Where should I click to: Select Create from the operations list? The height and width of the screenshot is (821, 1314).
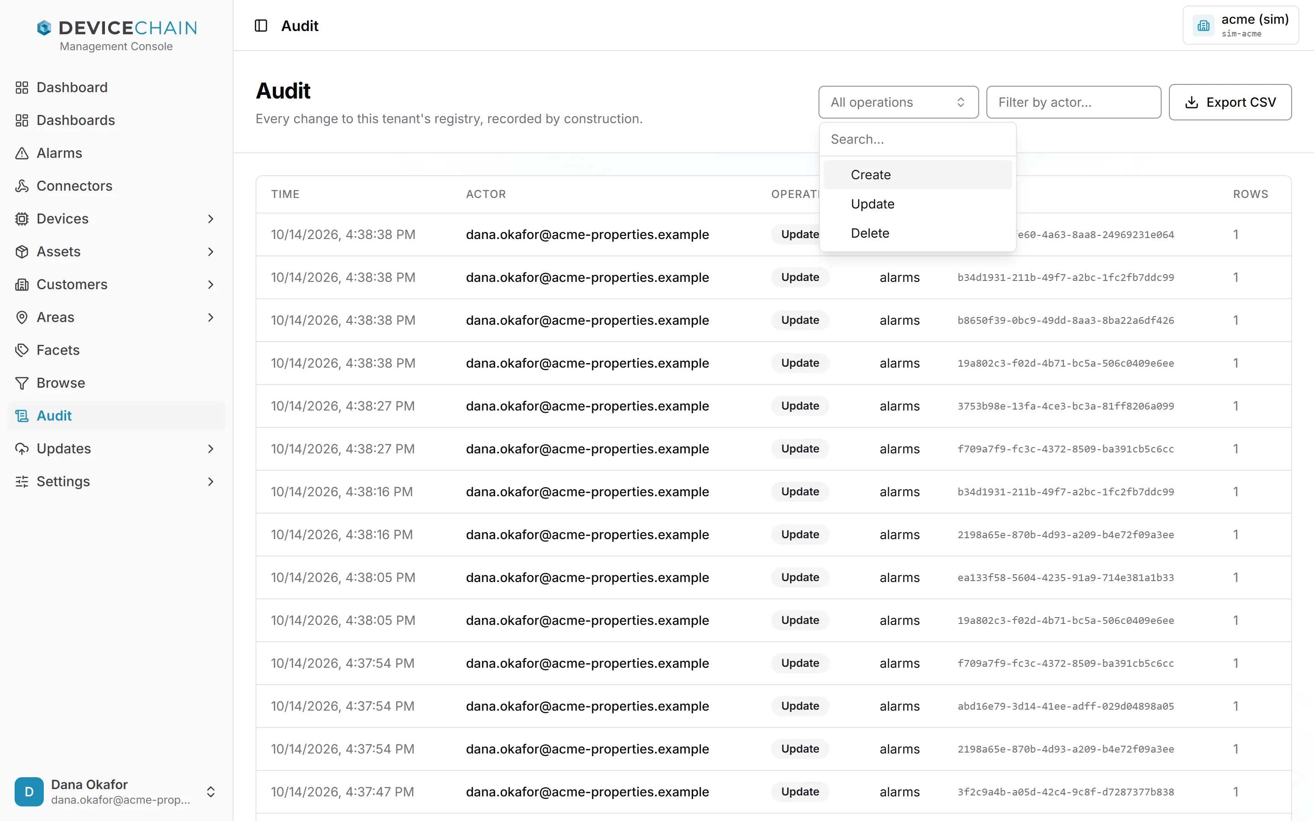coord(918,175)
